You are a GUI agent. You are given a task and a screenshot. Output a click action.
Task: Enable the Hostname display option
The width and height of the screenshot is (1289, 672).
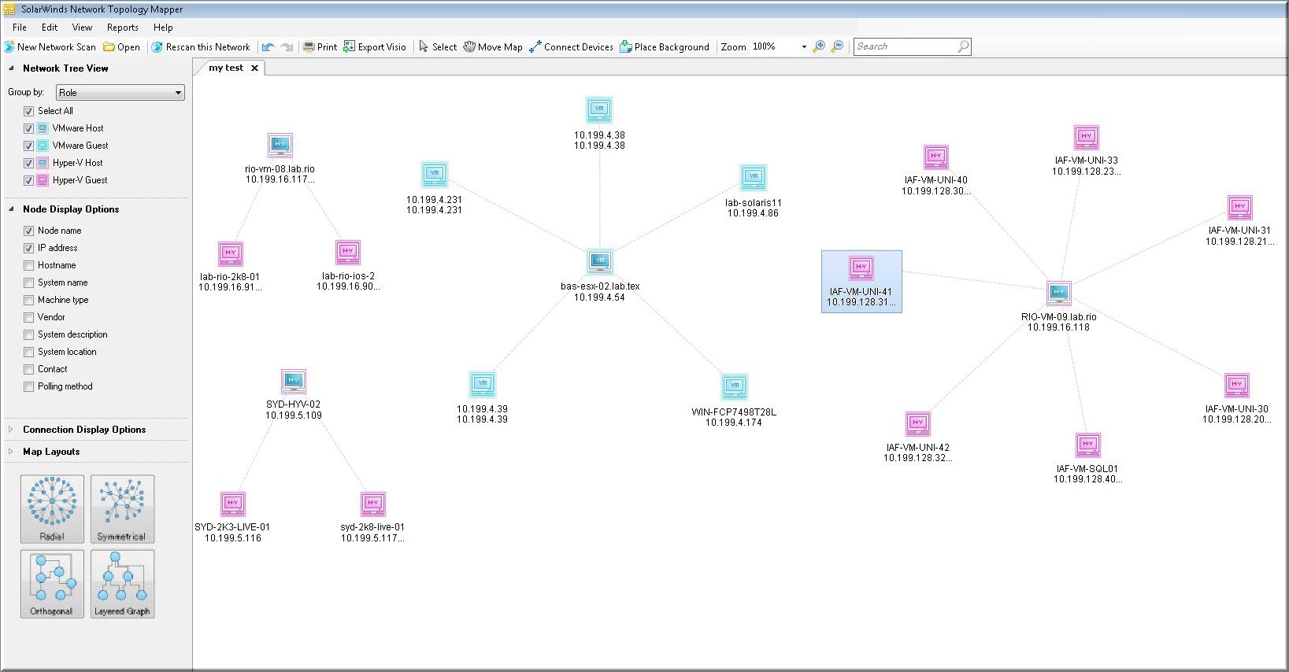tap(29, 265)
